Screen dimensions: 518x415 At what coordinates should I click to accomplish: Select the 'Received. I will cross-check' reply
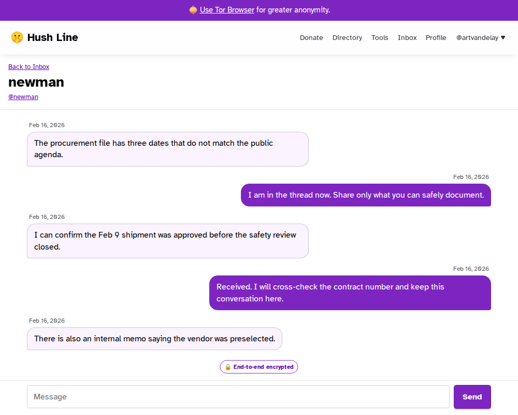tap(350, 293)
